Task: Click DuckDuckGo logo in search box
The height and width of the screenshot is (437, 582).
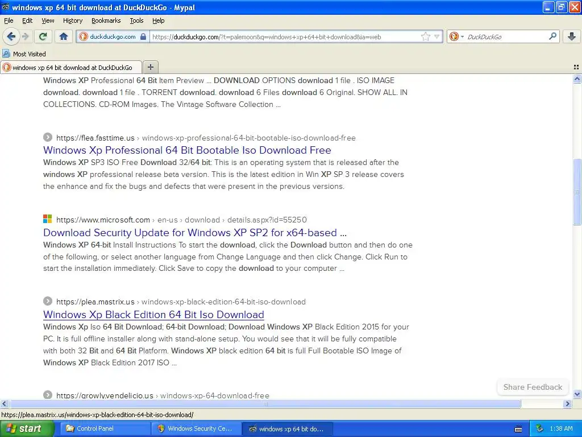Action: tap(454, 36)
